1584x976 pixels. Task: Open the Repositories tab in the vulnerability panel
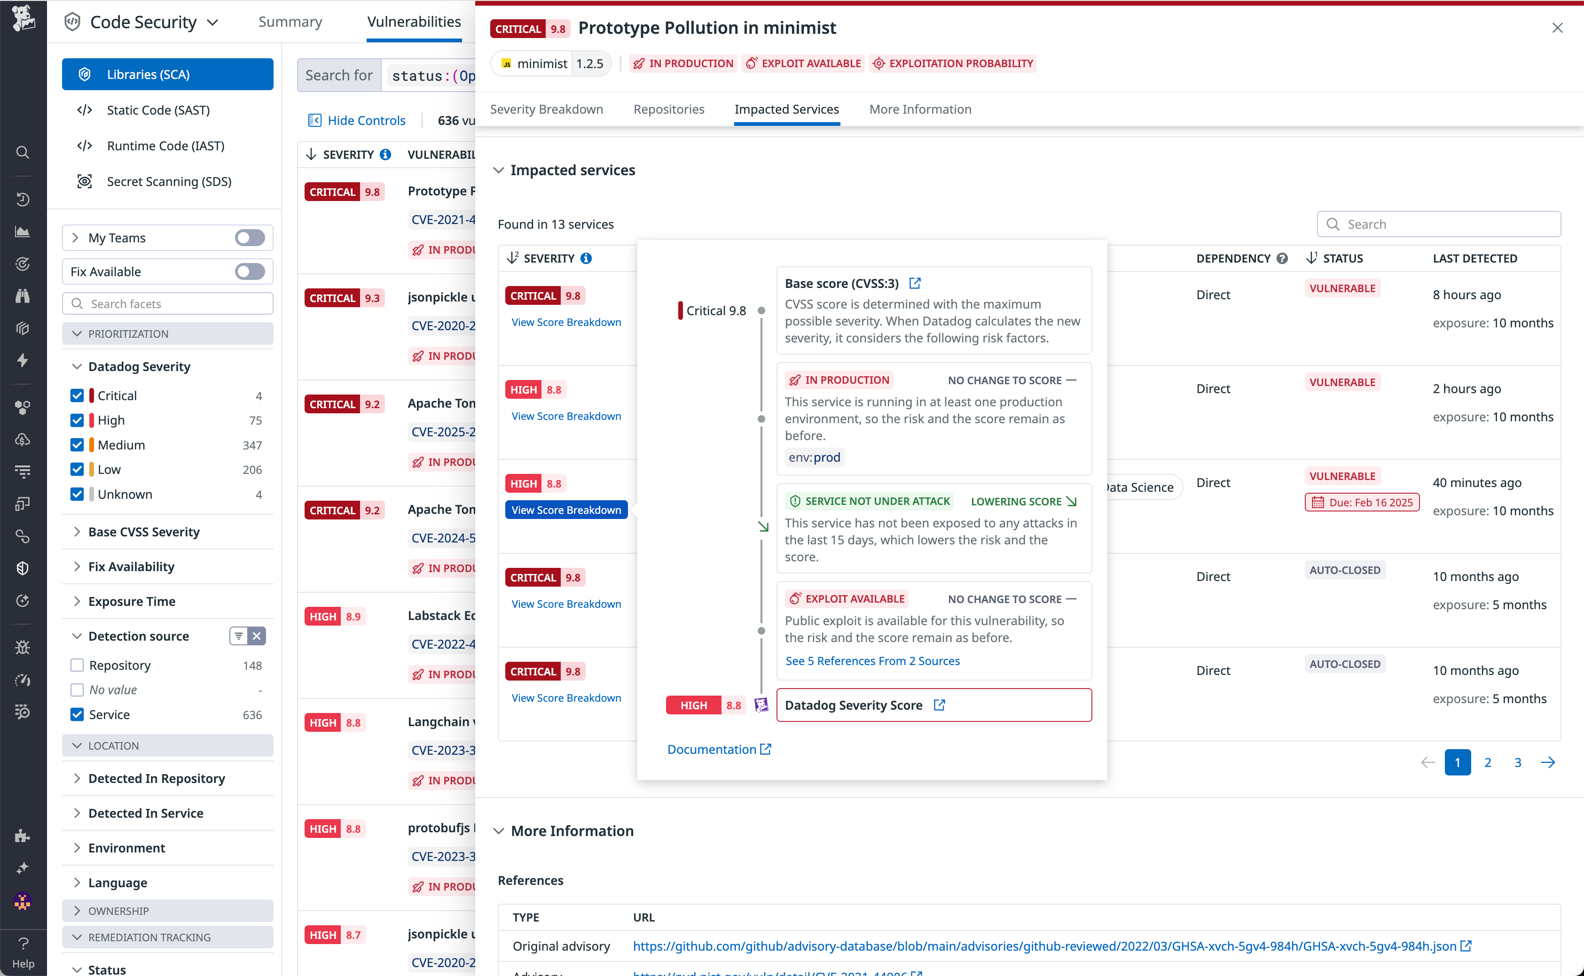[668, 109]
